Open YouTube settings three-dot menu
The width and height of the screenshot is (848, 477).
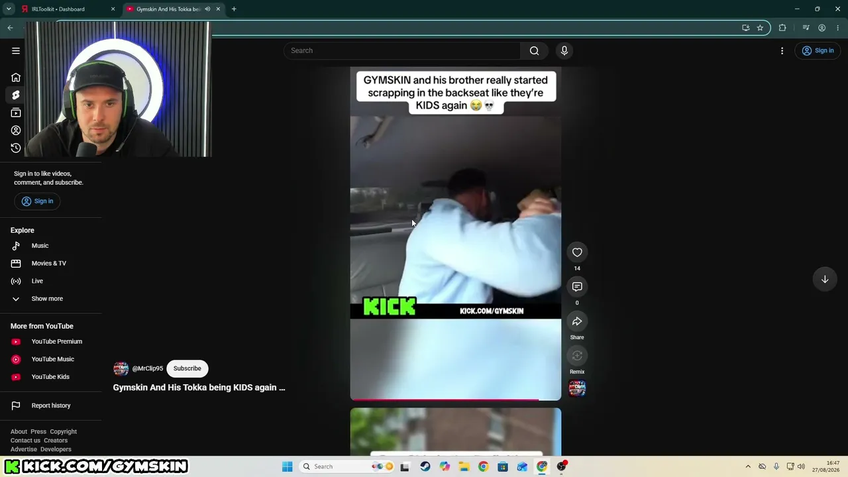pos(782,51)
